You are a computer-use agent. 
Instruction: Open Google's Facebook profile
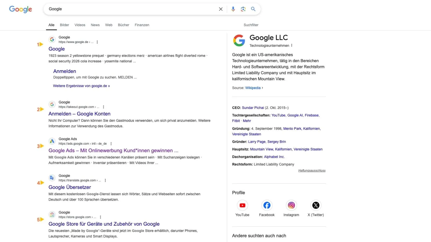pos(267,205)
